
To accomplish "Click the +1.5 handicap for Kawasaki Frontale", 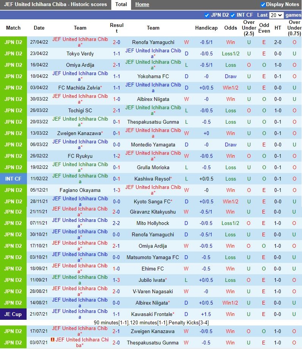I will (x=206, y=314).
